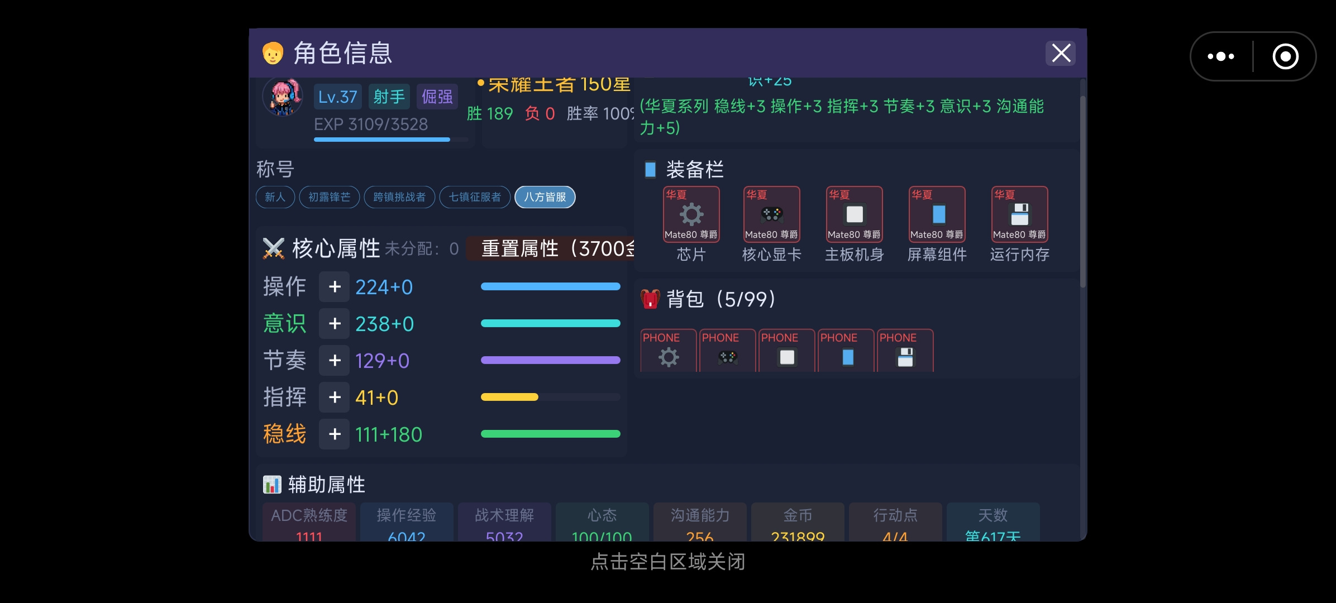This screenshot has width=1336, height=603.
Task: Open the mini-program three-dot menu
Action: [x=1221, y=56]
